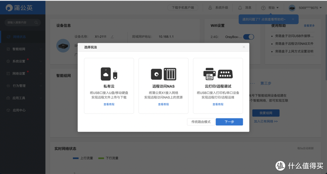The height and width of the screenshot is (174, 327).
Task: Dismiss the help tooltip with its X
Action: click(x=293, y=19)
